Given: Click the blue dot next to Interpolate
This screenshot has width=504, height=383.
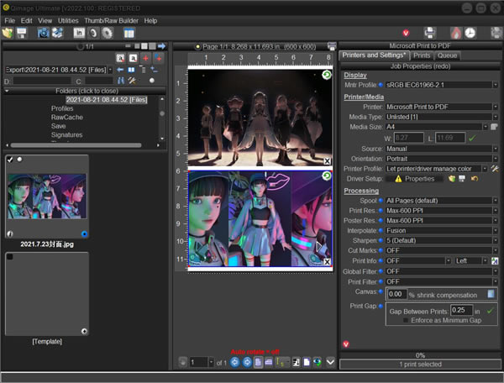Looking at the screenshot, I should (381, 230).
